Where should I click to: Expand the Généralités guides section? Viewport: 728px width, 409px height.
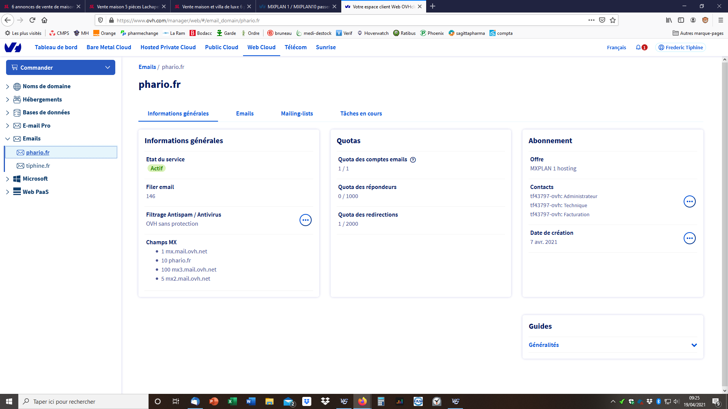tap(694, 345)
